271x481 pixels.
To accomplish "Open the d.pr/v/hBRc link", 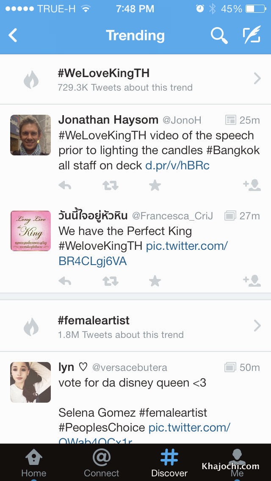I will pyautogui.click(x=177, y=166).
